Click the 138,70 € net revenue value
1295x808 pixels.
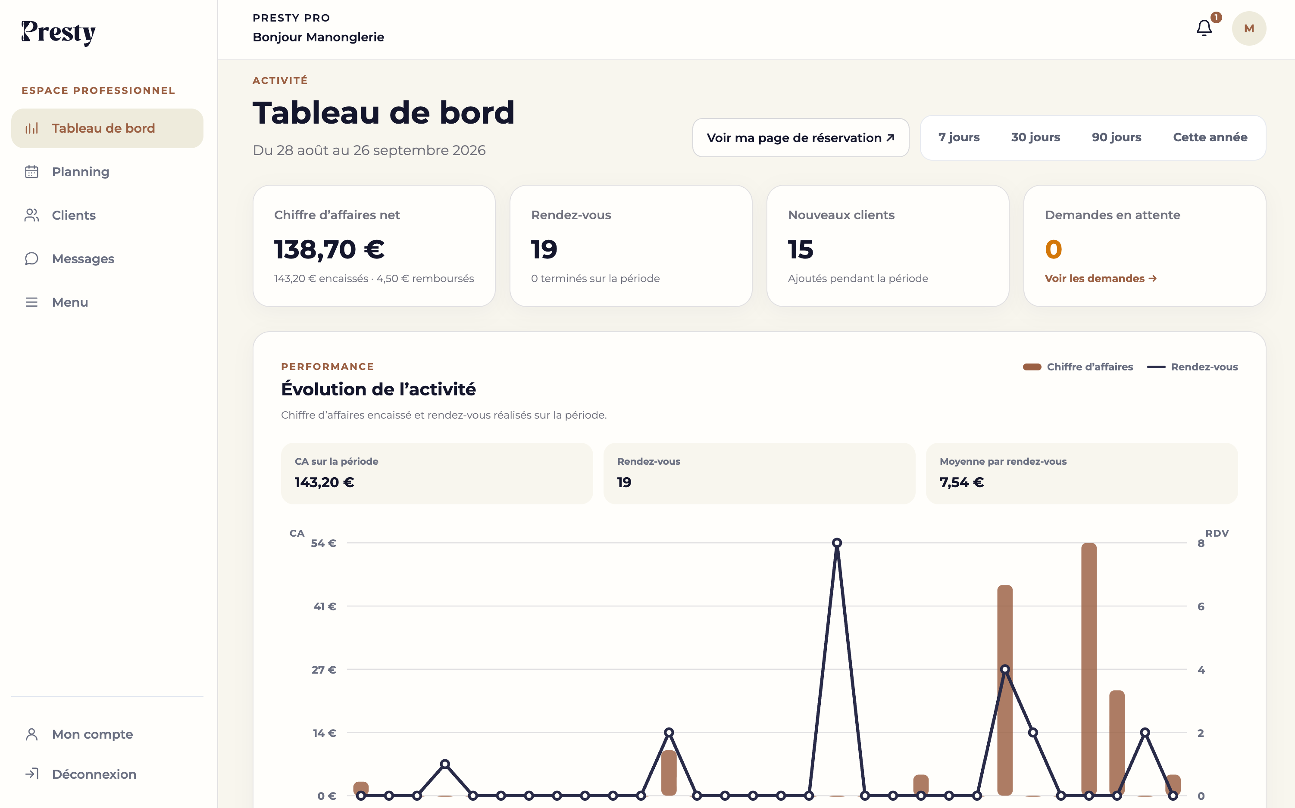(329, 249)
